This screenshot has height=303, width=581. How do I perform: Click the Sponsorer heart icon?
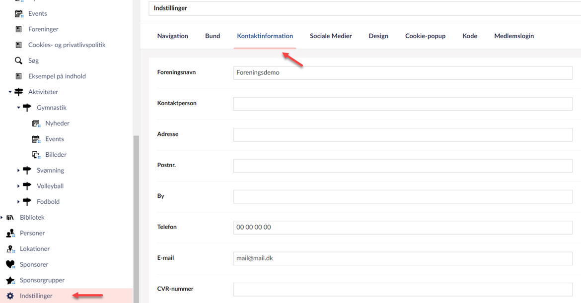[10, 264]
